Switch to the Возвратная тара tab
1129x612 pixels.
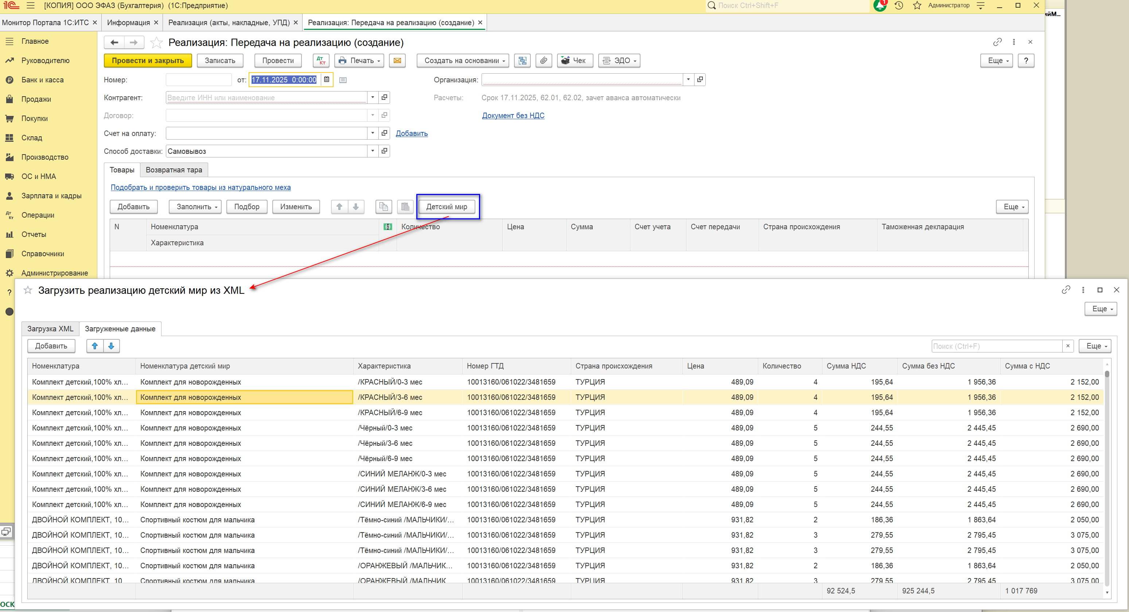[174, 170]
